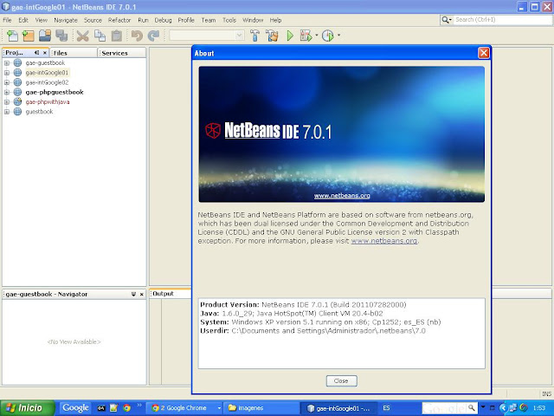The width and height of the screenshot is (554, 416).
Task: Run the main project with green arrow
Action: pyautogui.click(x=290, y=36)
